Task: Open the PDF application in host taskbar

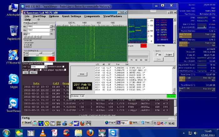Action: click(x=54, y=133)
